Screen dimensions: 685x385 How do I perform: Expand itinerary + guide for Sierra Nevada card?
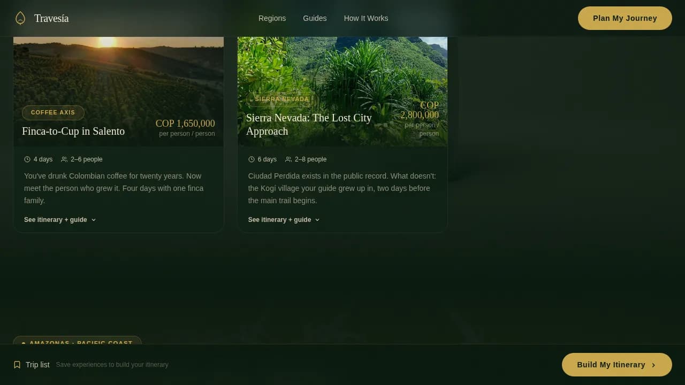[x=284, y=220]
